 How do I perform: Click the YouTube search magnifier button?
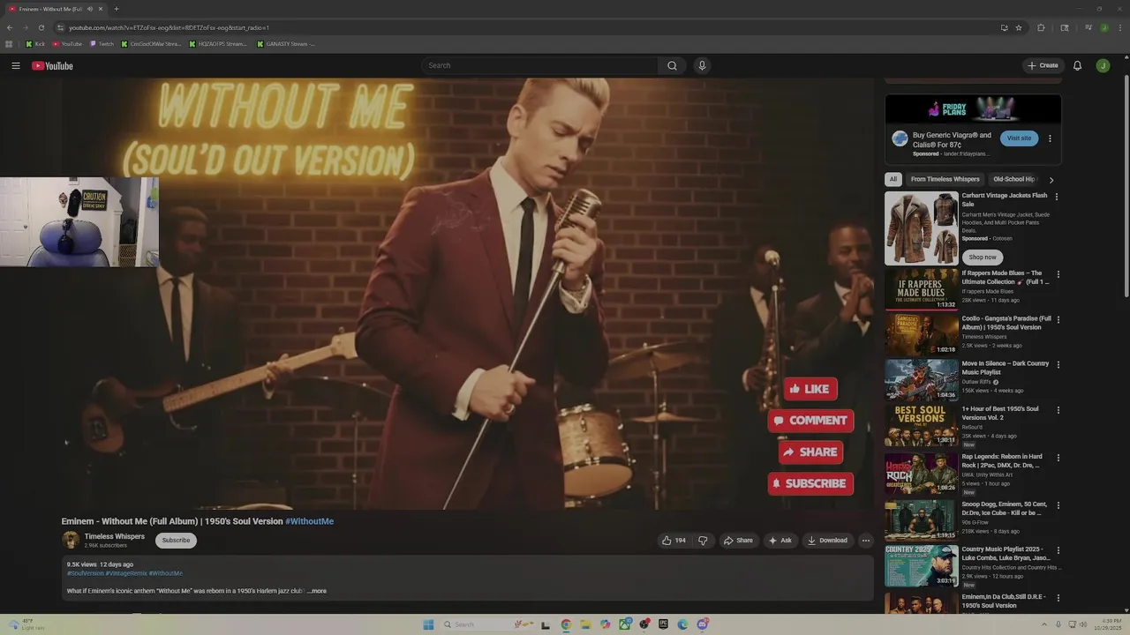pyautogui.click(x=672, y=65)
